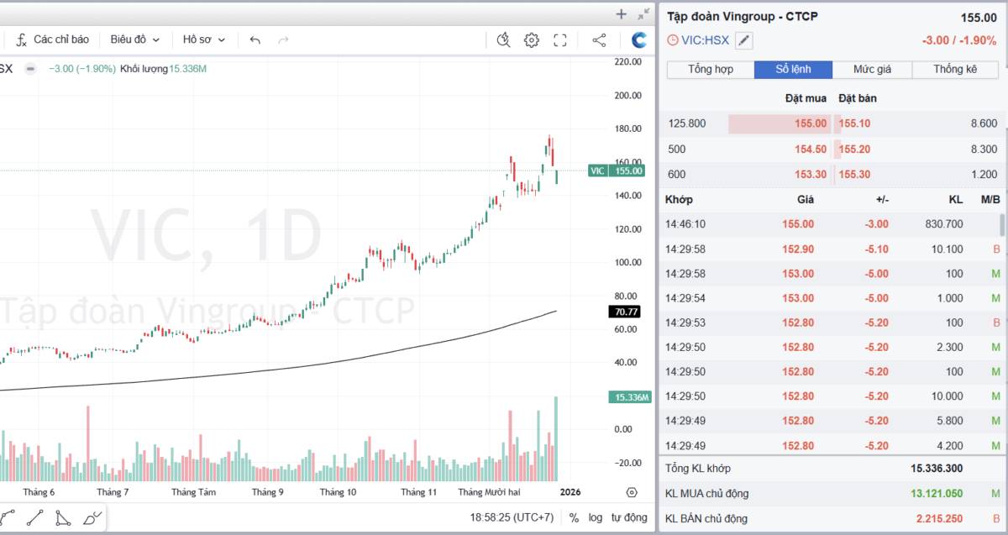Expand the Hồ sơ dropdown
Screen dimensions: 1008x535
[203, 39]
